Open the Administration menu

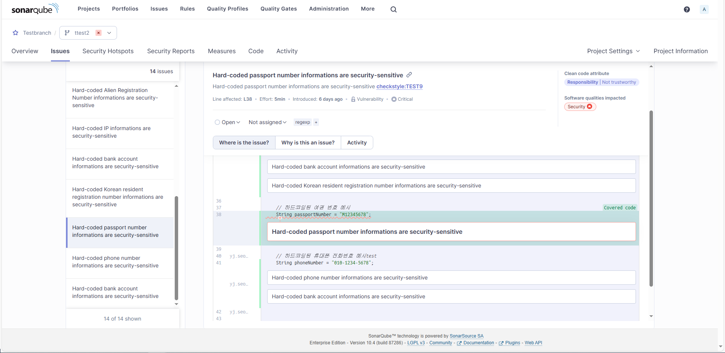pyautogui.click(x=329, y=9)
